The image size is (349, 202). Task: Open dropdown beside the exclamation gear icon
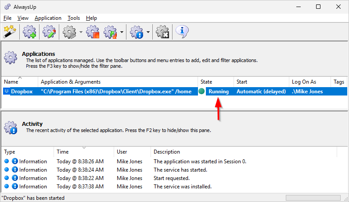coord(148,32)
